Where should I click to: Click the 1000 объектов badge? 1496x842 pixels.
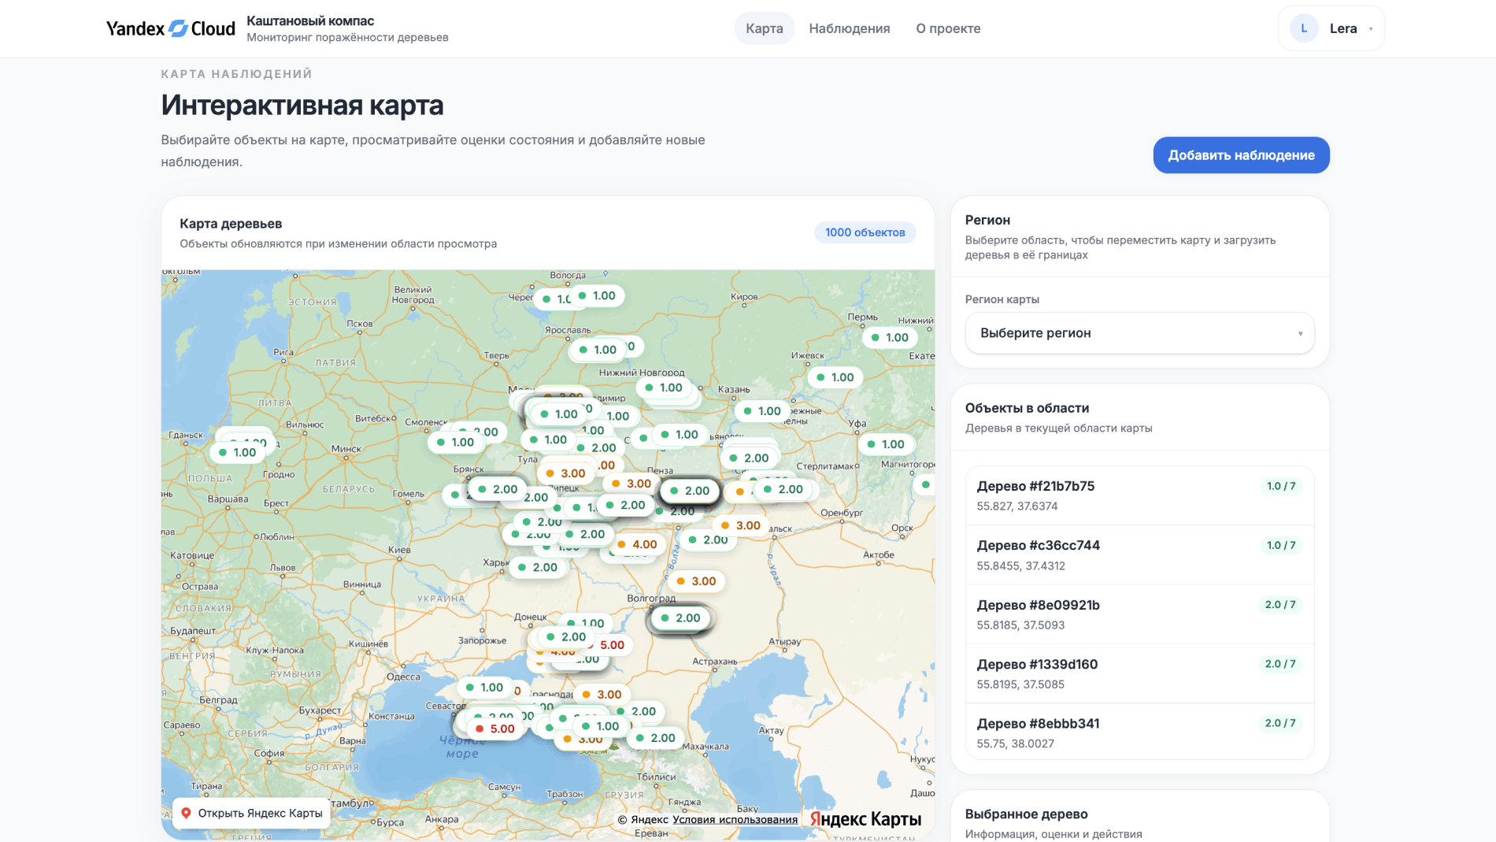[x=865, y=232]
